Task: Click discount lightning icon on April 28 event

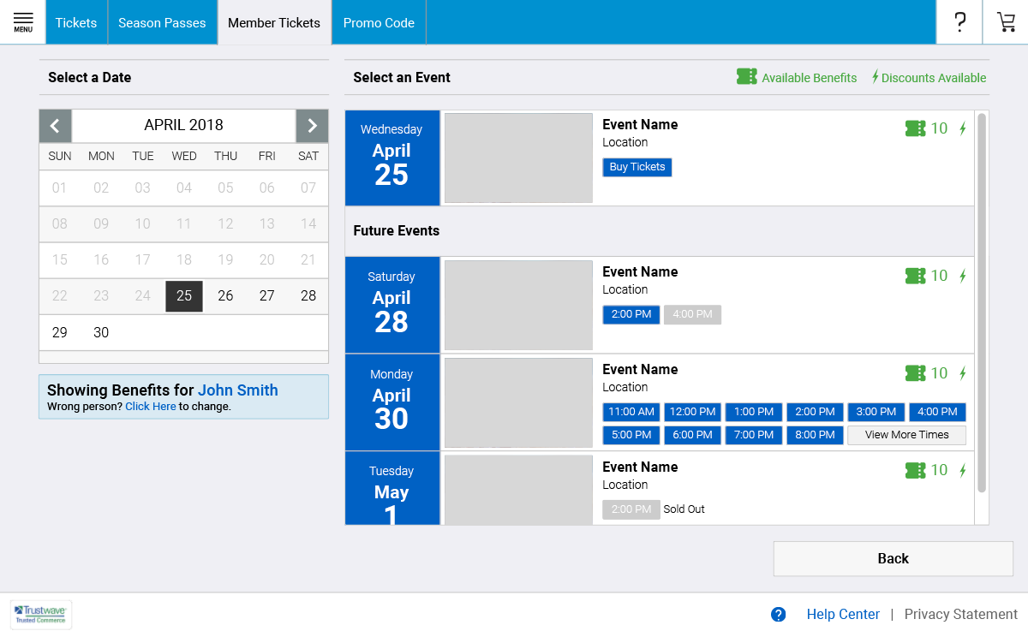Action: [x=962, y=276]
